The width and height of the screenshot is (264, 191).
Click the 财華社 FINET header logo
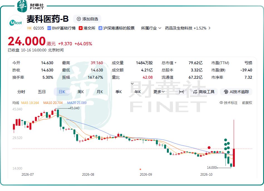coord(31,6)
